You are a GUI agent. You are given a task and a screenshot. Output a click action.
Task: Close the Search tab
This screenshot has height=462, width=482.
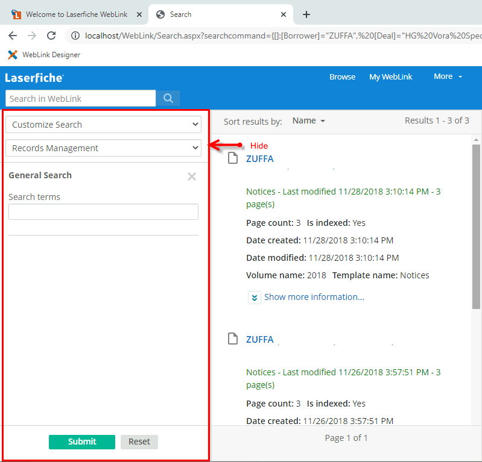tap(284, 14)
